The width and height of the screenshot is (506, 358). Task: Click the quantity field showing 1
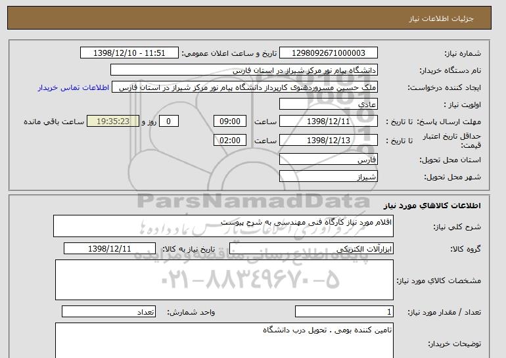coord(344,311)
